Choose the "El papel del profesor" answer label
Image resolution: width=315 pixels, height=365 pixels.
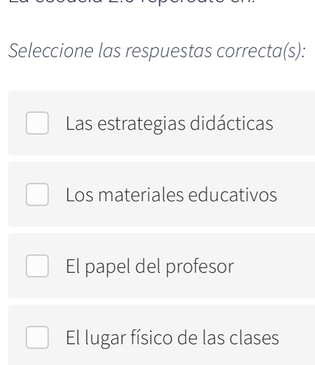150,266
